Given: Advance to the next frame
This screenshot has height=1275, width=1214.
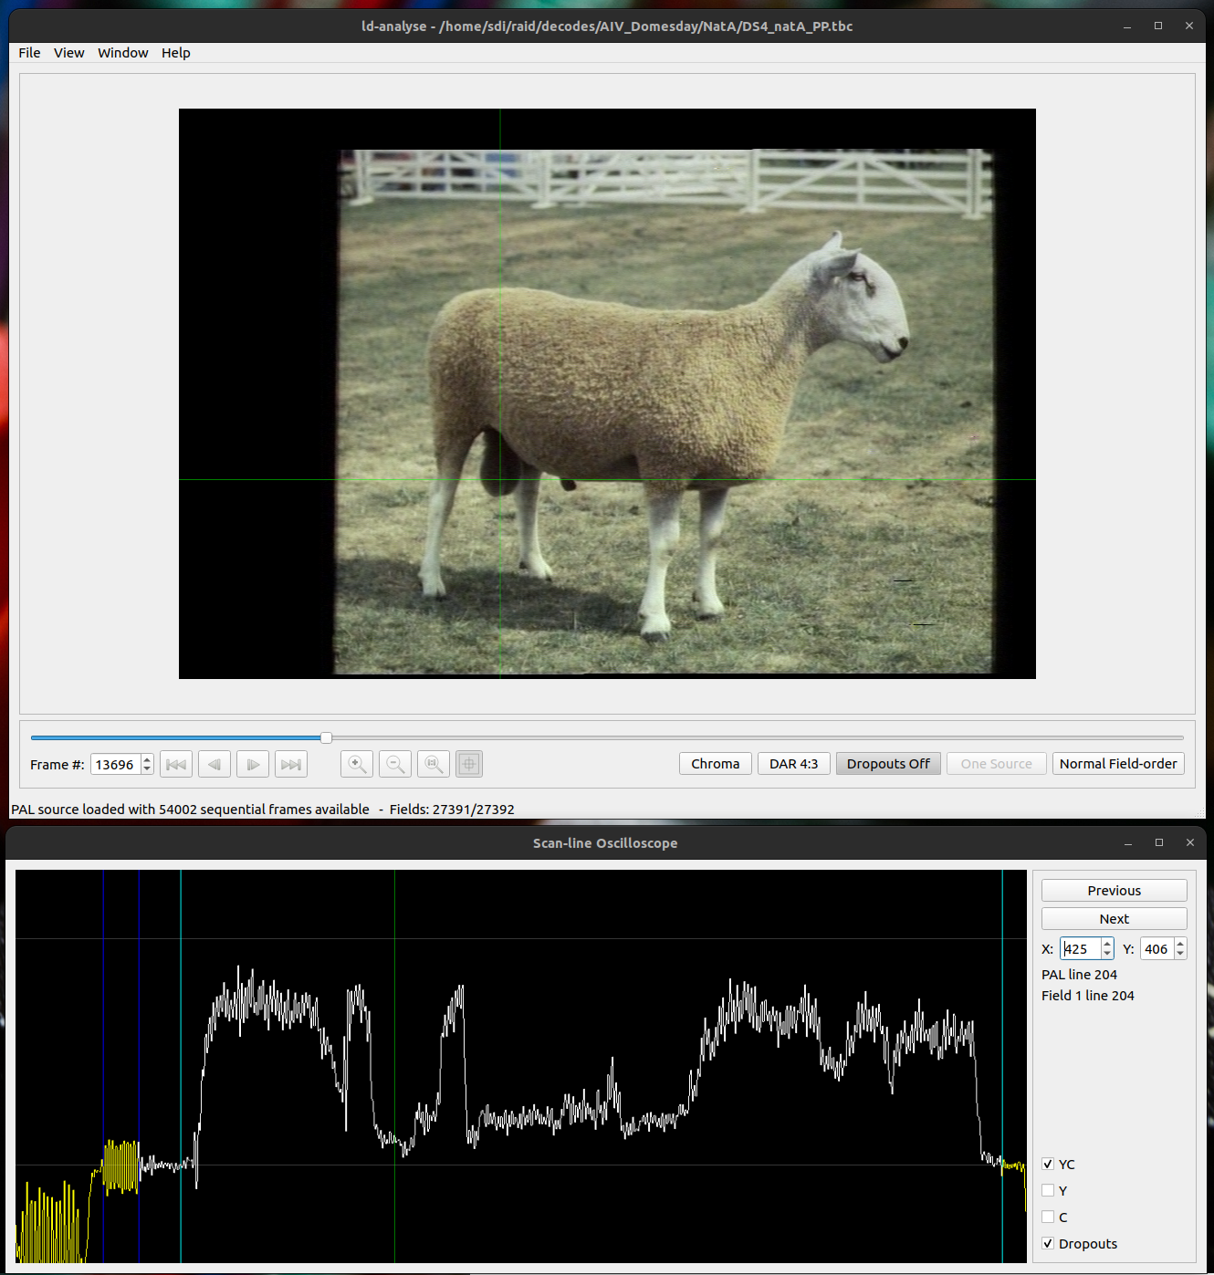Looking at the screenshot, I should click(253, 764).
